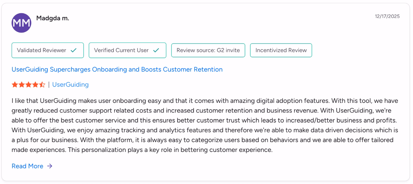Click the arrow icon beside Read More
The height and width of the screenshot is (184, 413).
50,166
